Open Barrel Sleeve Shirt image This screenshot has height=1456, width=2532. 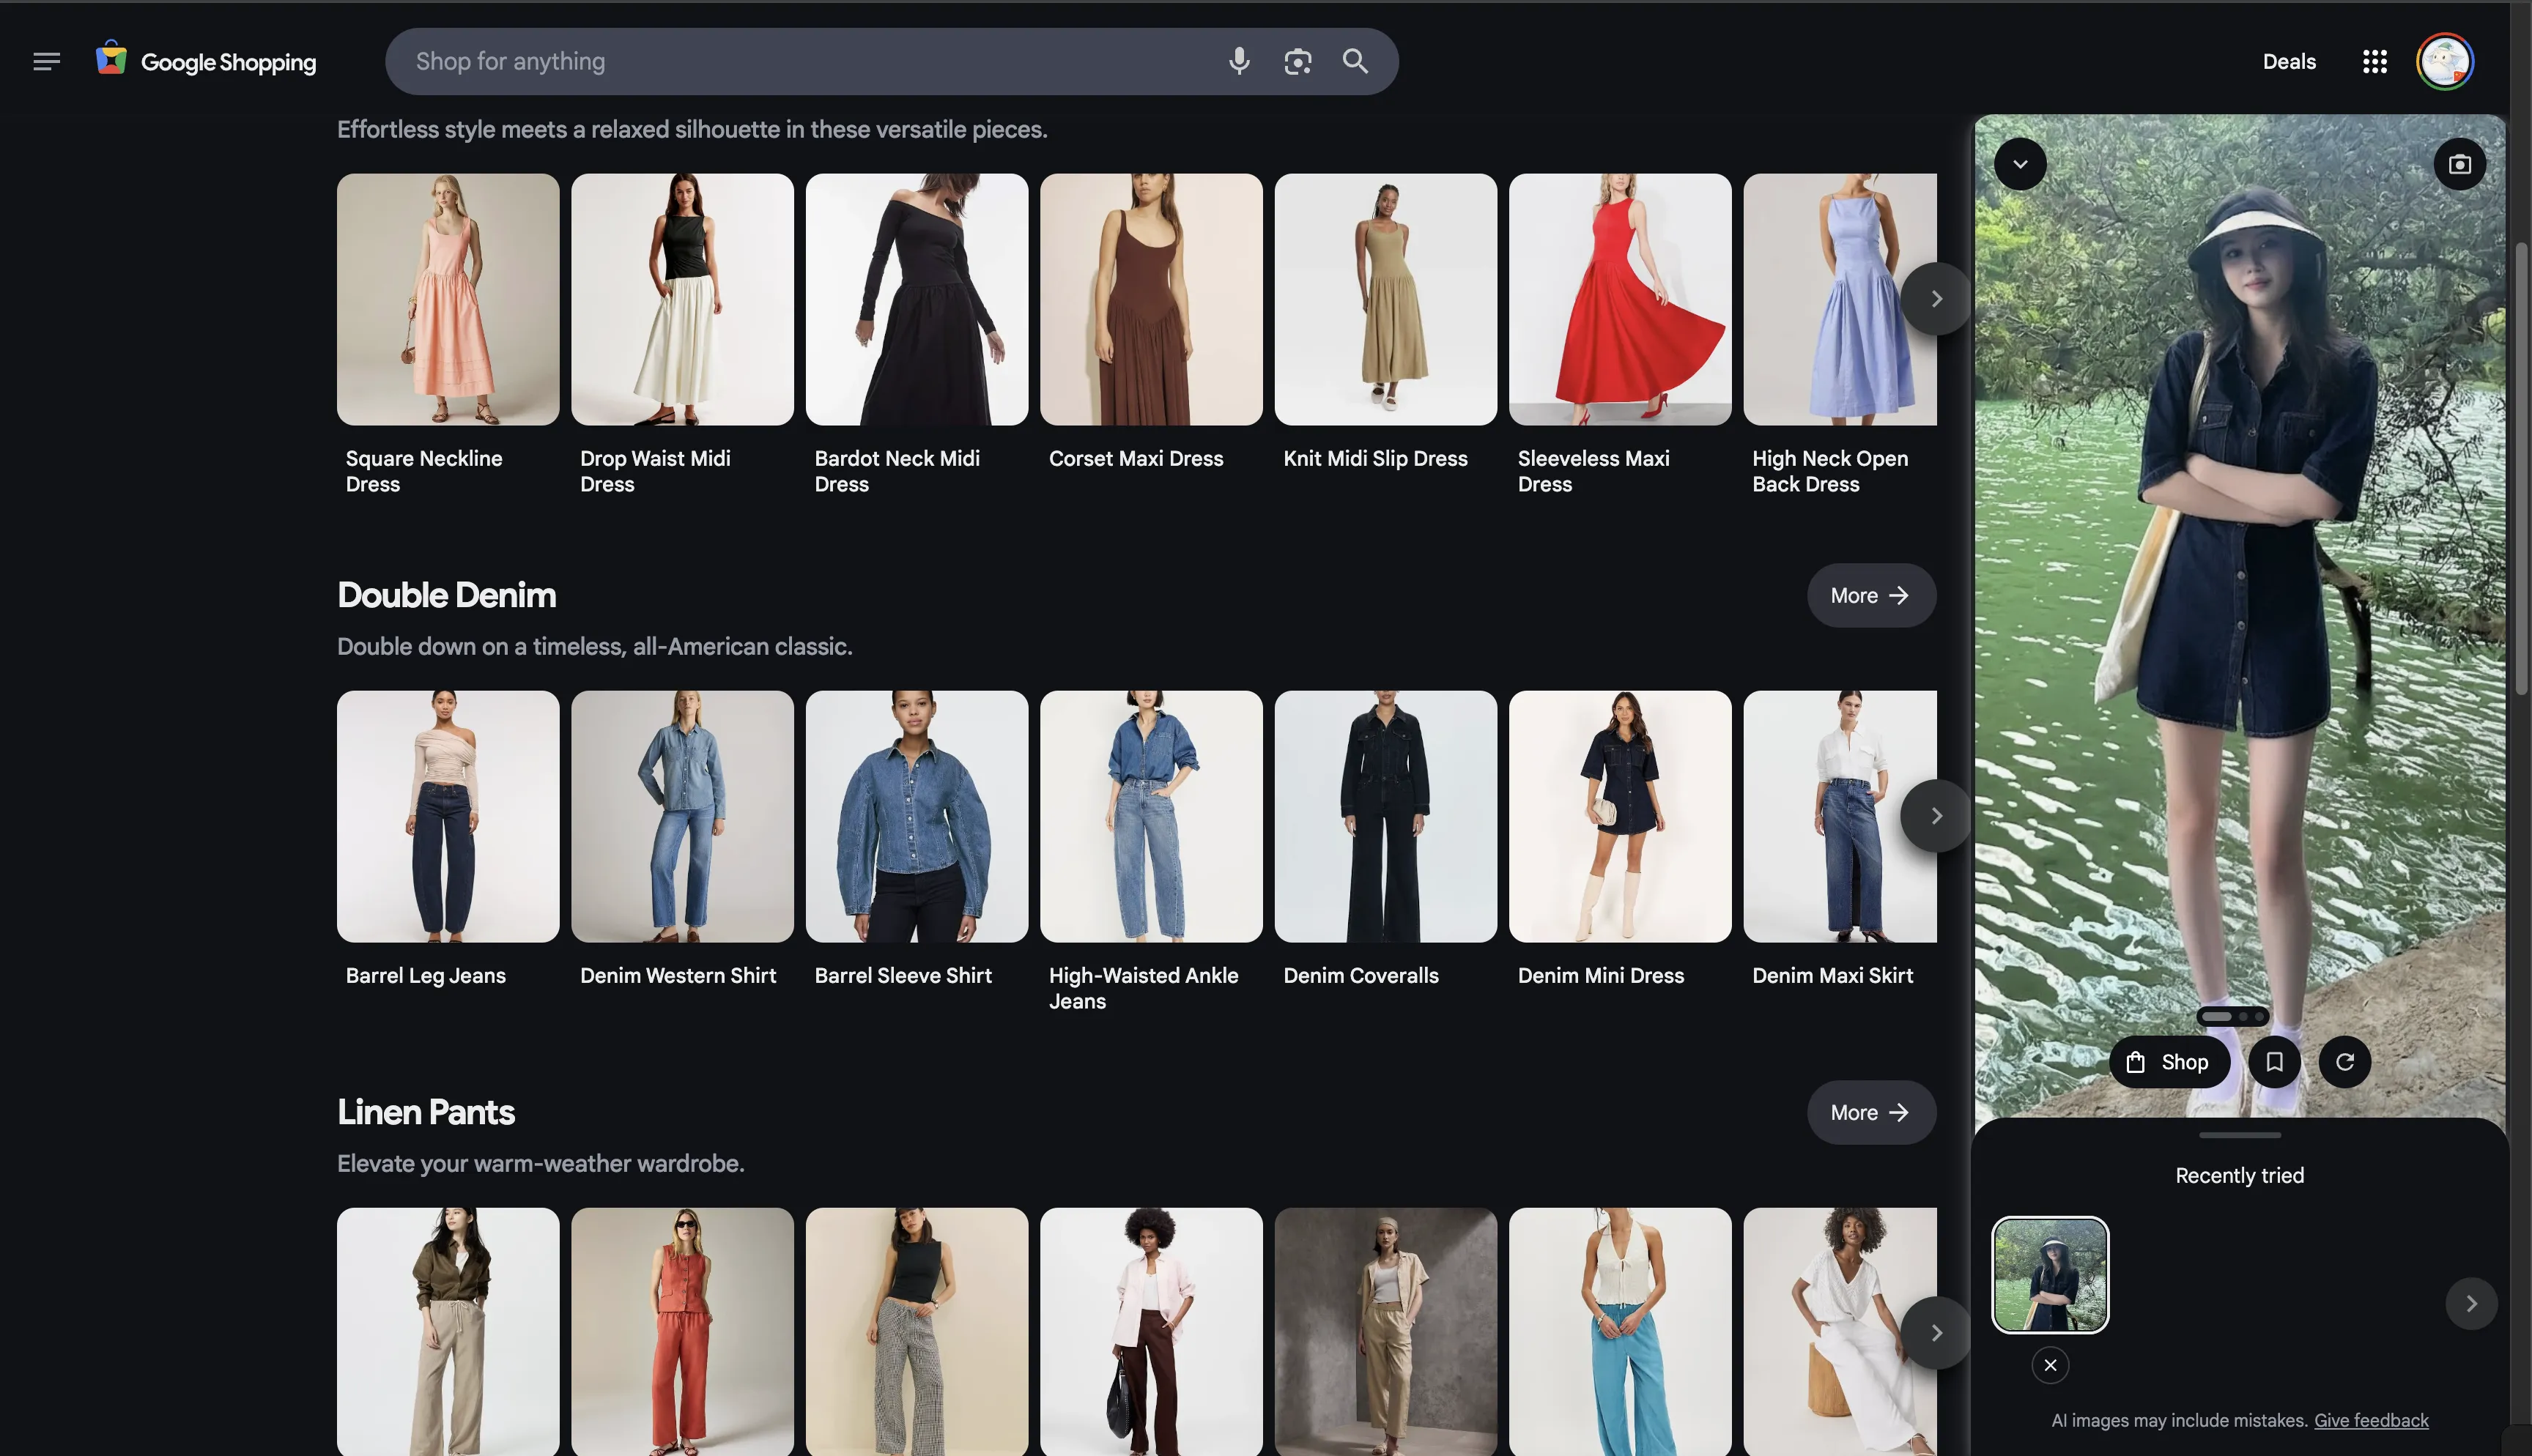tap(917, 817)
